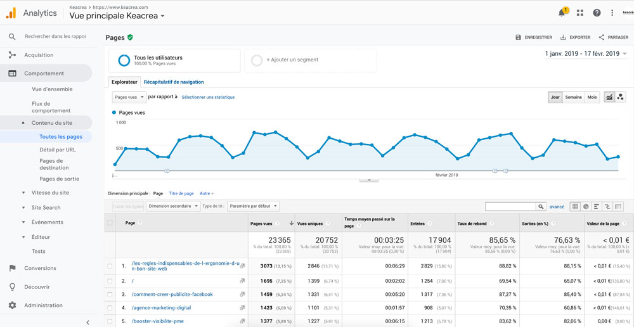Open the notifications bell

point(562,13)
